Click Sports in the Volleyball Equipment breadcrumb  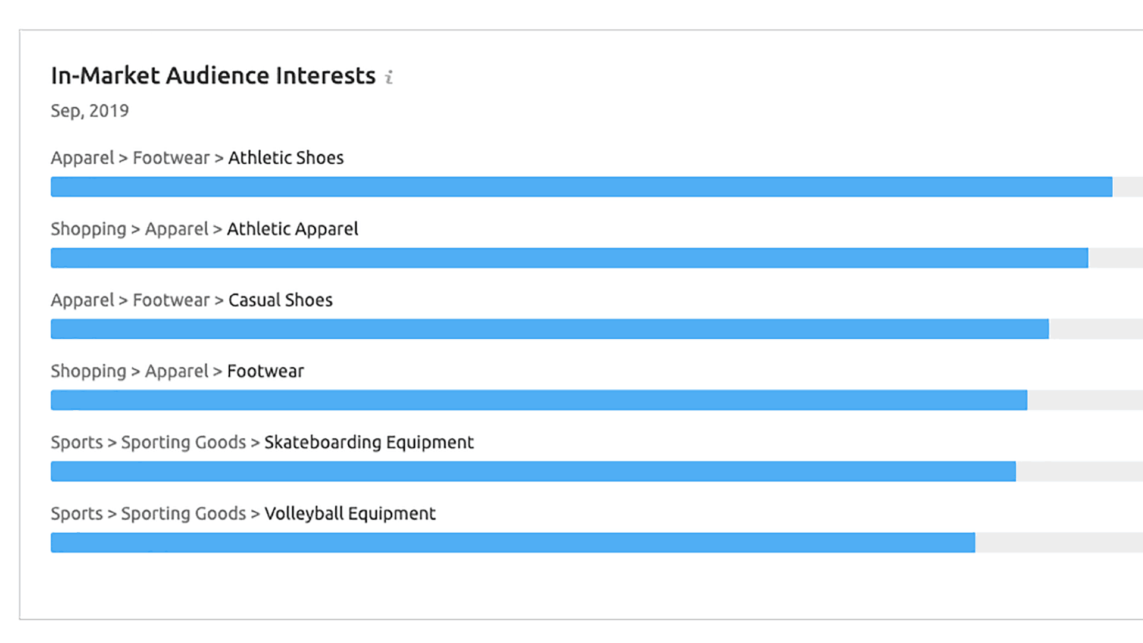click(x=77, y=514)
